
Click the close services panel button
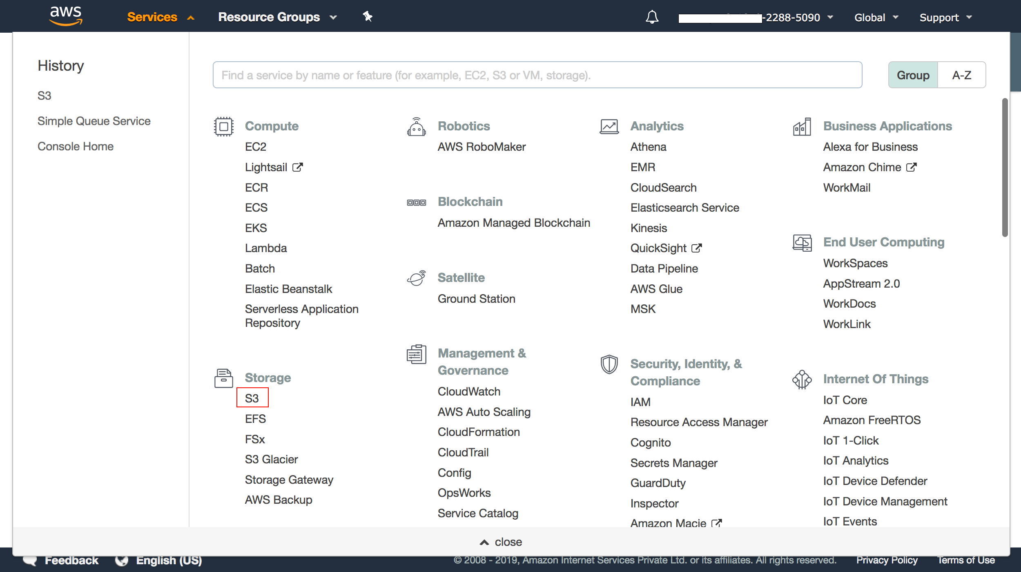(x=500, y=541)
